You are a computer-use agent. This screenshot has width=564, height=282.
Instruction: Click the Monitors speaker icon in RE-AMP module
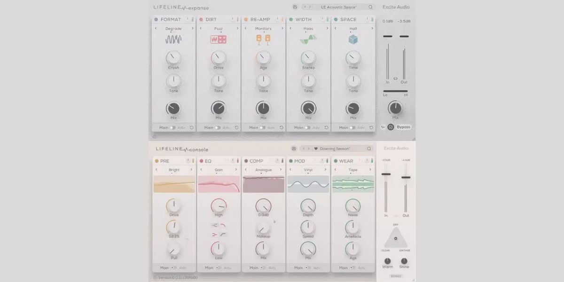tap(263, 39)
